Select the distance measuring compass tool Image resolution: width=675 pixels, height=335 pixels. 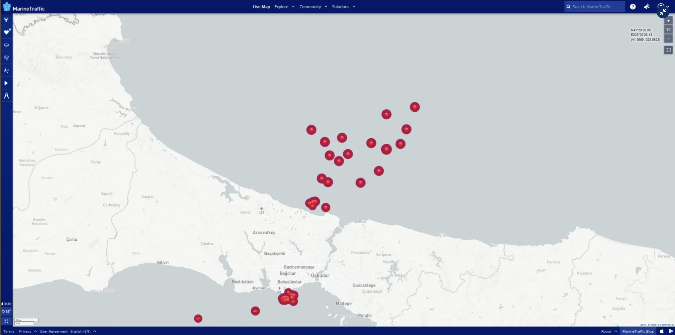[6, 96]
